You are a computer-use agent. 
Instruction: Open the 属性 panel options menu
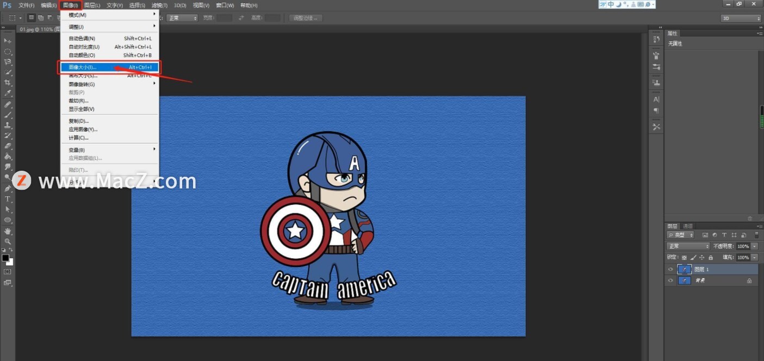pyautogui.click(x=759, y=34)
